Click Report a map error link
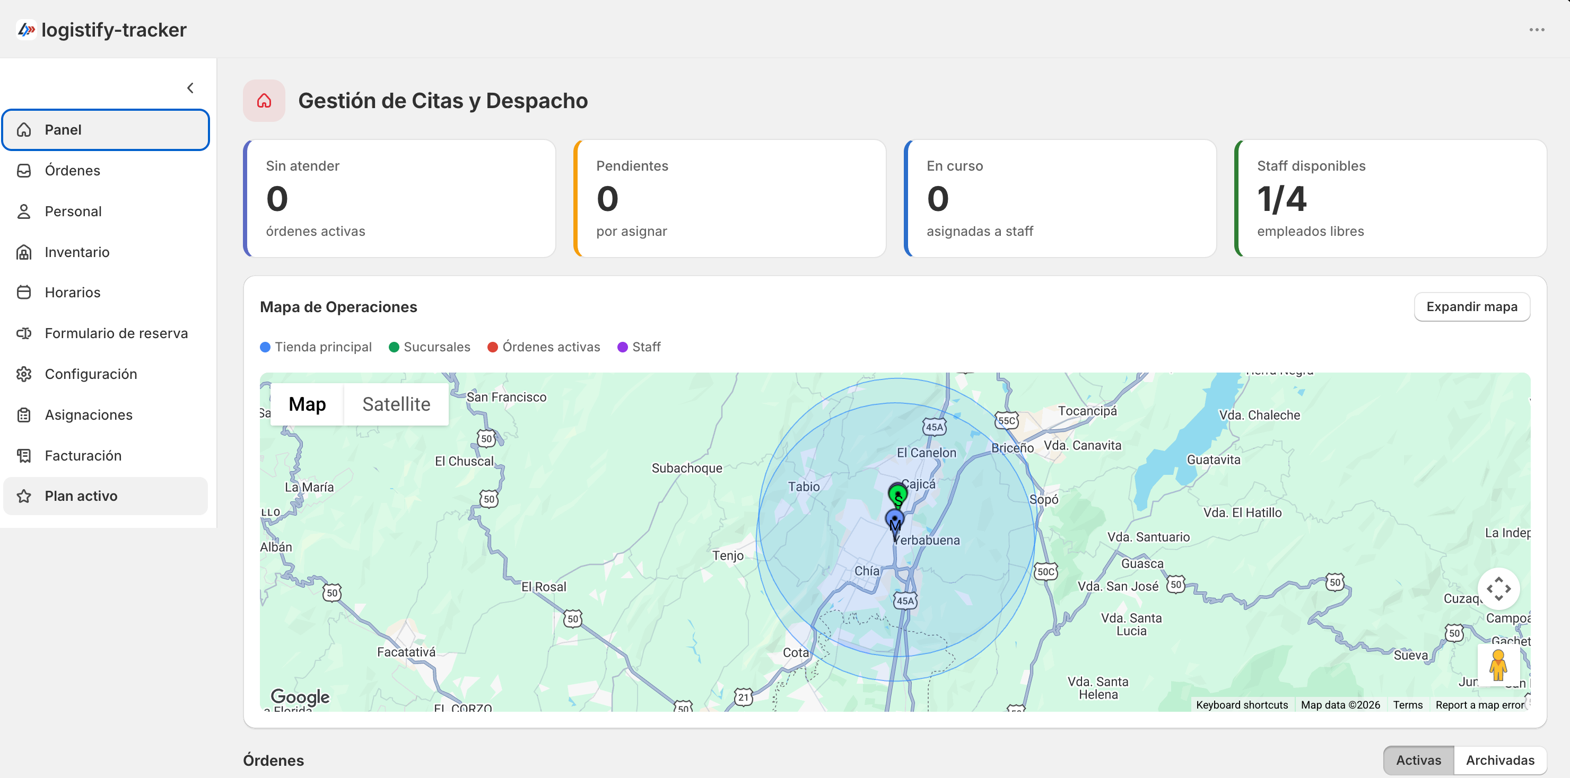The height and width of the screenshot is (778, 1570). point(1479,704)
